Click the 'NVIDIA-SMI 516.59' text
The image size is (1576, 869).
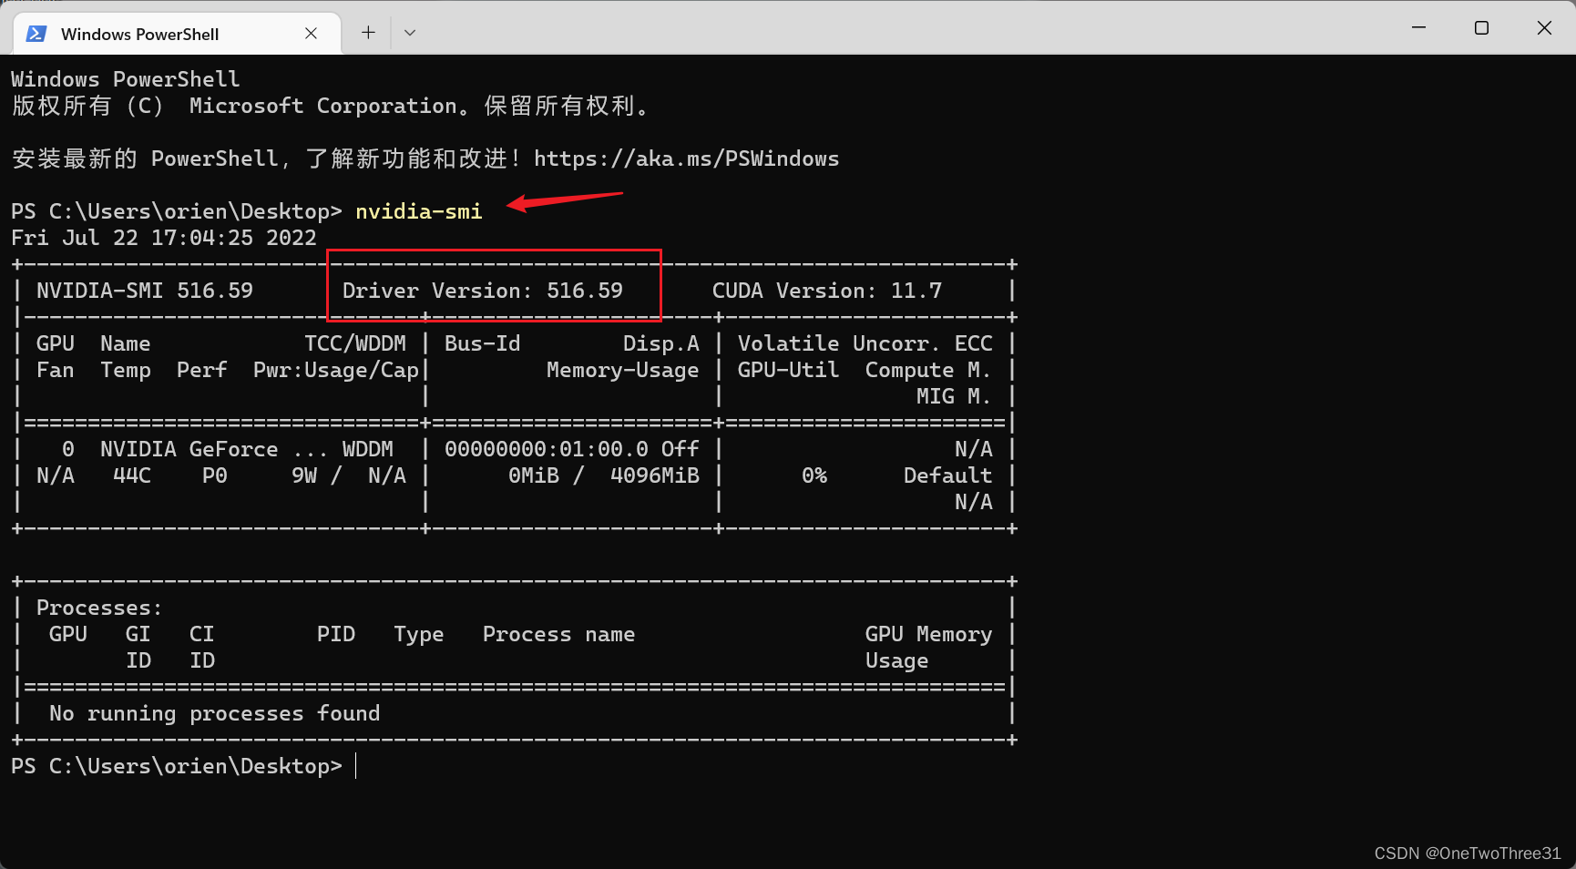[x=145, y=291]
